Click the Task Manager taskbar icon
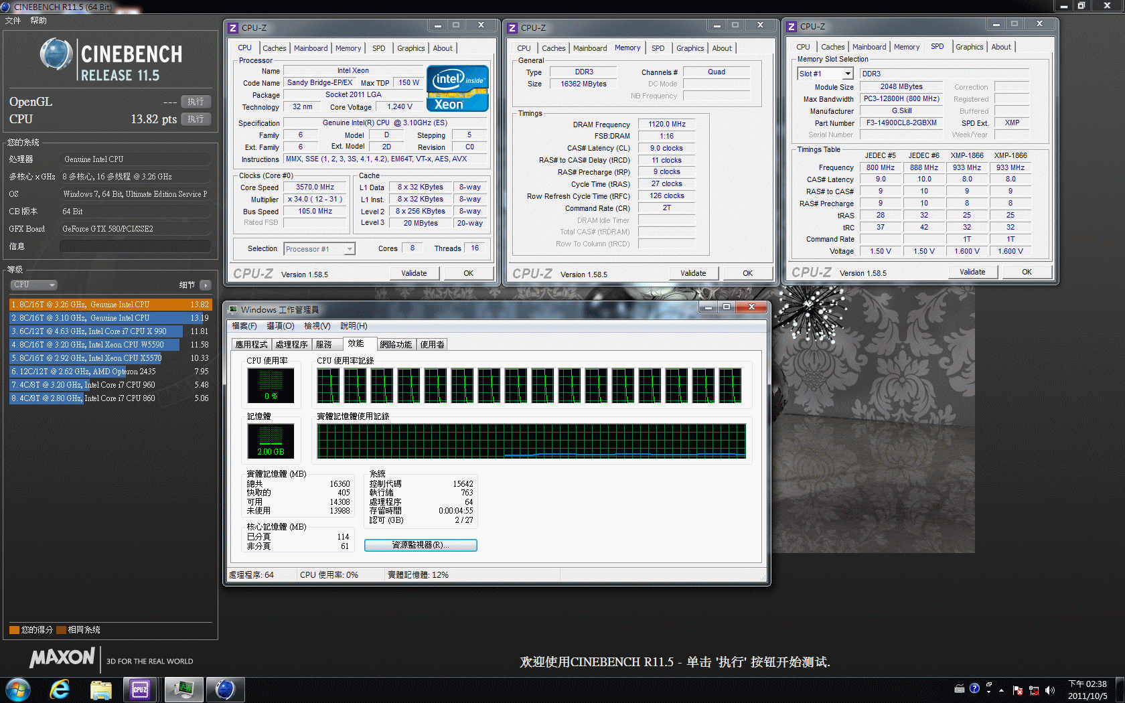The height and width of the screenshot is (703, 1125). coord(183,690)
